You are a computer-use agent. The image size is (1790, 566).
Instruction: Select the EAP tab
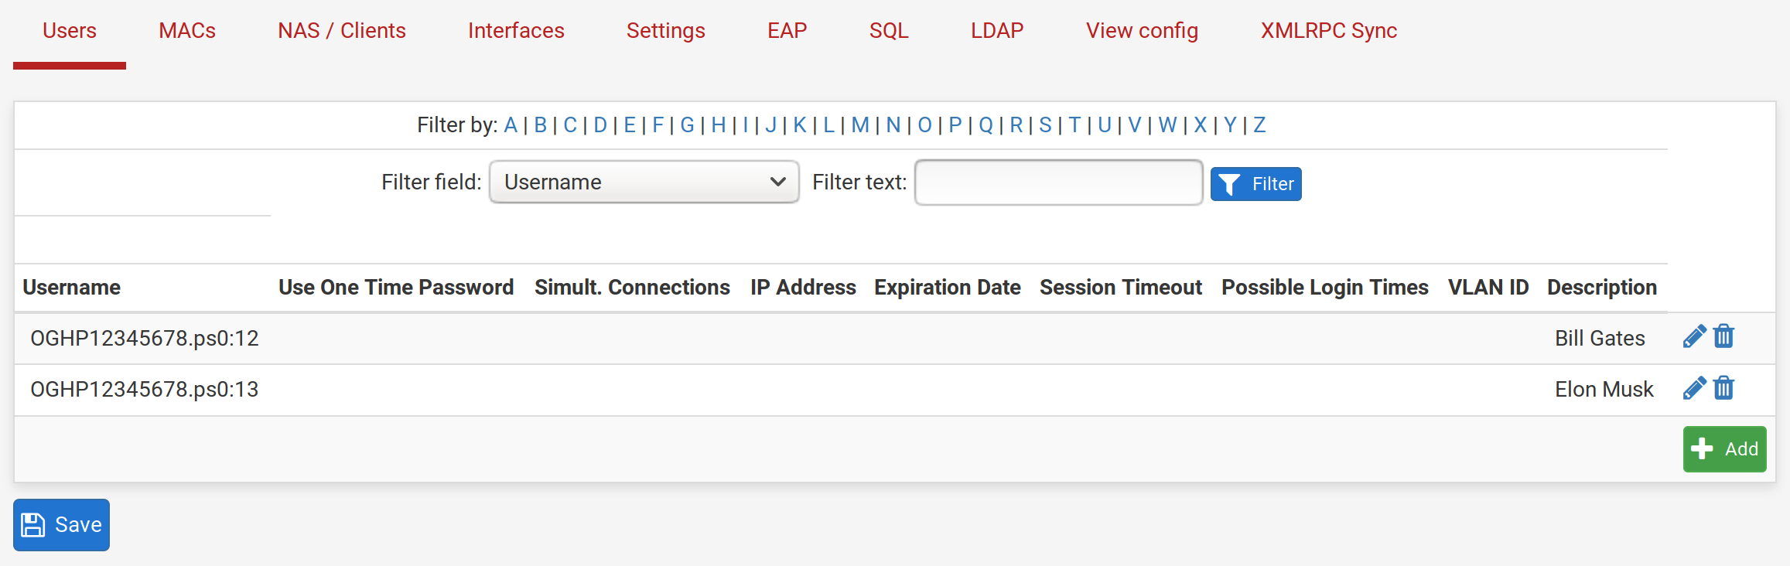tap(787, 31)
